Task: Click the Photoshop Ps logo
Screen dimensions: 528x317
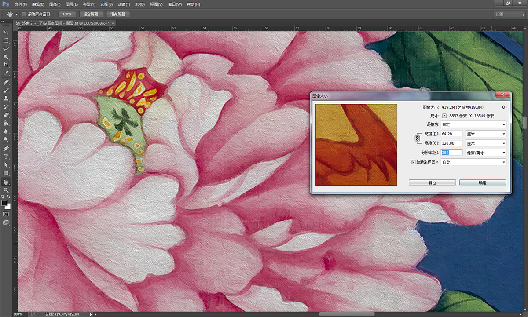Action: pos(6,4)
